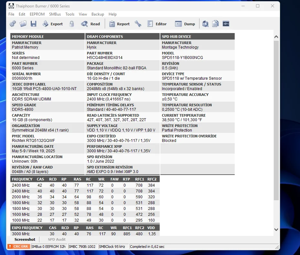Screen dimensions: 300x255
Task: Launch the Editor from the toolbar
Action: click(x=157, y=24)
